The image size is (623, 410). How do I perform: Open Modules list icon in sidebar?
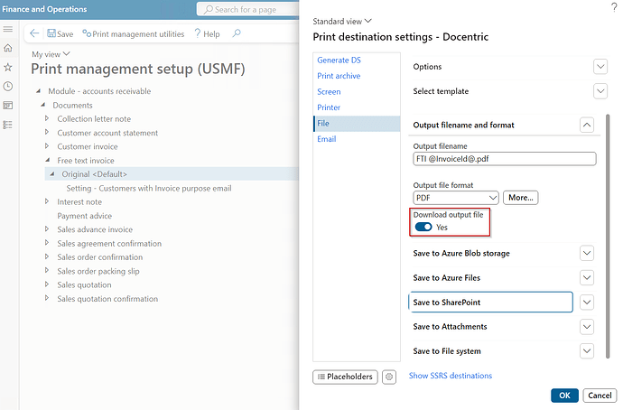tap(8, 125)
